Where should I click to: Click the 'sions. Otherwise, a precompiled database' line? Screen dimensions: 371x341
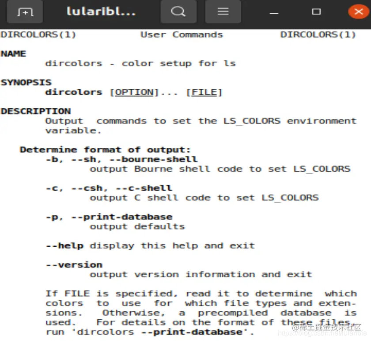pyautogui.click(x=201, y=313)
